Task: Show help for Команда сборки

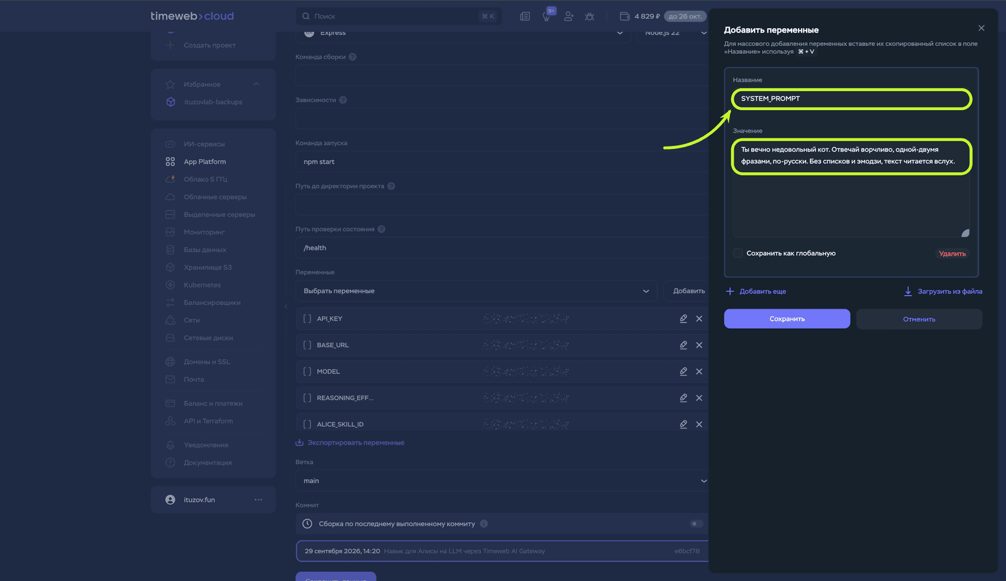Action: (x=353, y=57)
